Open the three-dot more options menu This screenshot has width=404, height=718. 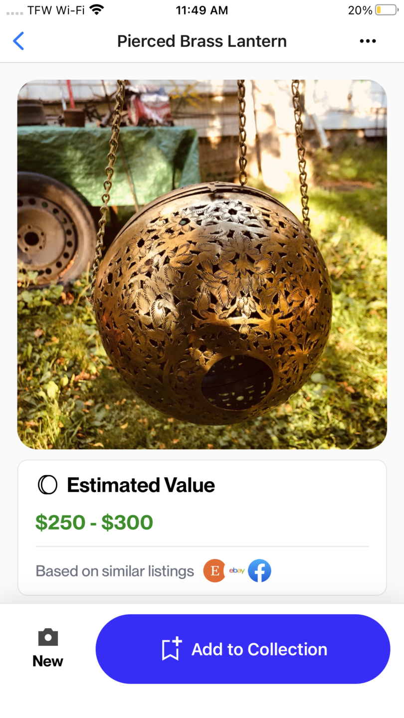pos(368,41)
